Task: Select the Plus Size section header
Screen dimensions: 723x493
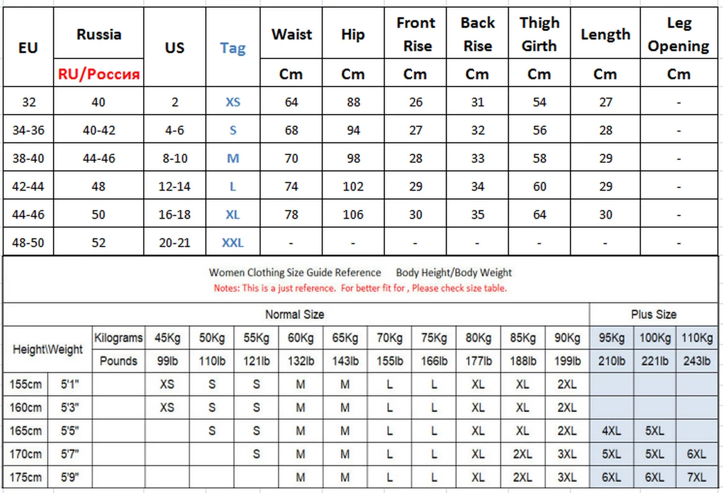Action: (653, 315)
